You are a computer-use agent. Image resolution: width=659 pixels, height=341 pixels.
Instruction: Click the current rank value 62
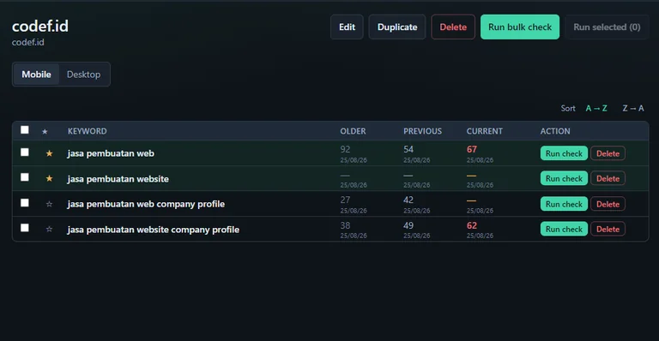coord(472,225)
